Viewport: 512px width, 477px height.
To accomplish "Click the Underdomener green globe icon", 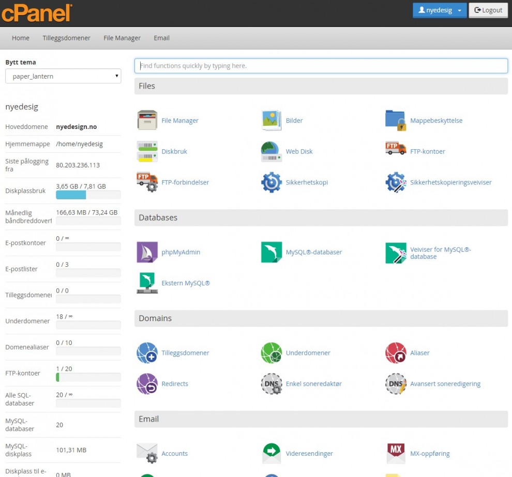I will click(x=272, y=353).
